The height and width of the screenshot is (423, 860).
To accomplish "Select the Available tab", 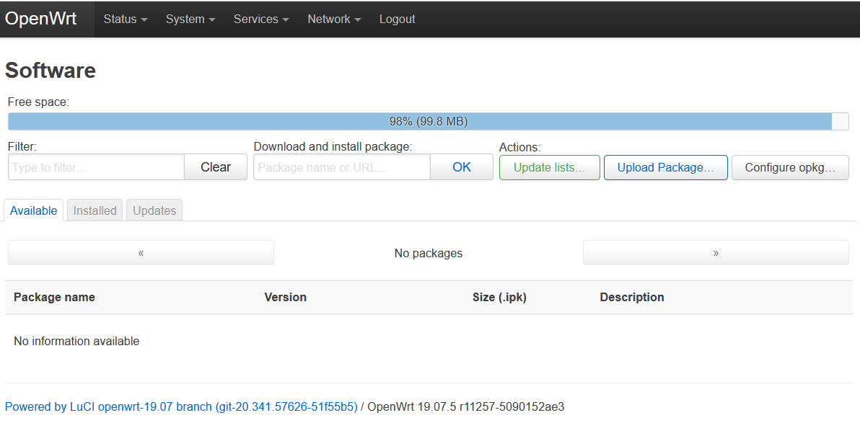I will pos(34,210).
